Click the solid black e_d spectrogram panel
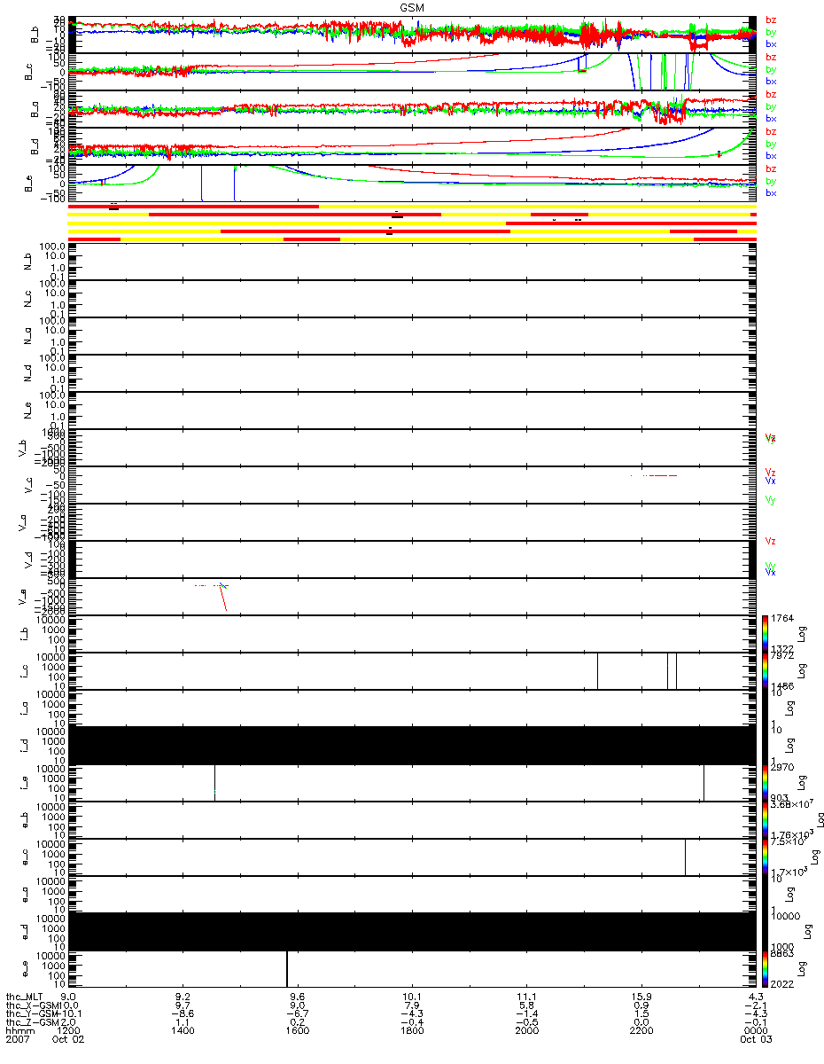This screenshot has width=824, height=1064. tap(411, 931)
